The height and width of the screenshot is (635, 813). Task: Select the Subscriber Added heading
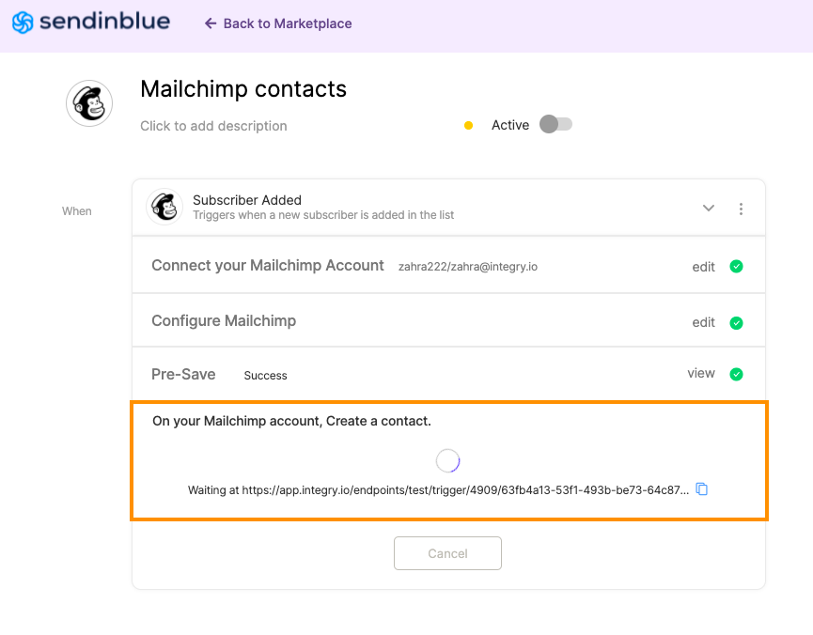(247, 200)
